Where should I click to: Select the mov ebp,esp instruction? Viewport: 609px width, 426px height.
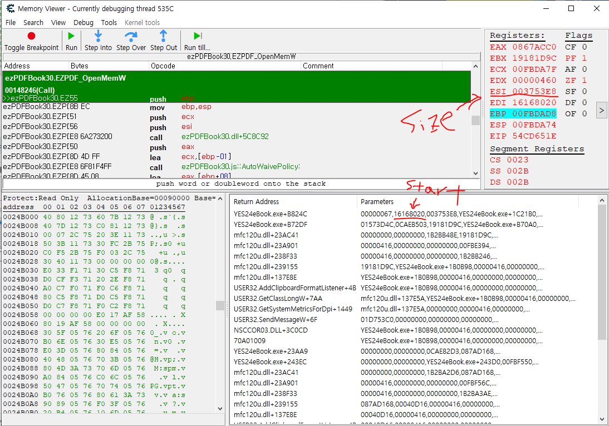pos(237,107)
